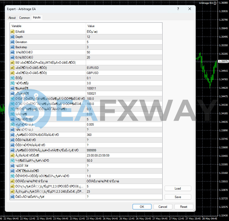Image resolution: width=229 pixels, height=221 pixels.
Task: Click the integer icon in the 360 row
Action: (12, 135)
